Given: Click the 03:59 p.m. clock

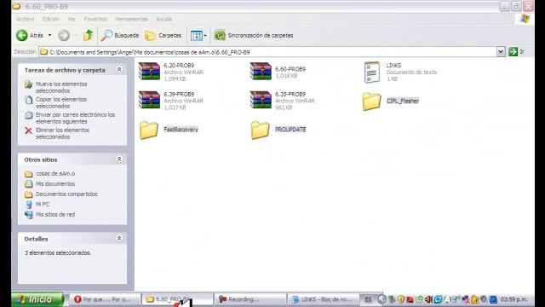Looking at the screenshot, I should click(x=513, y=299).
